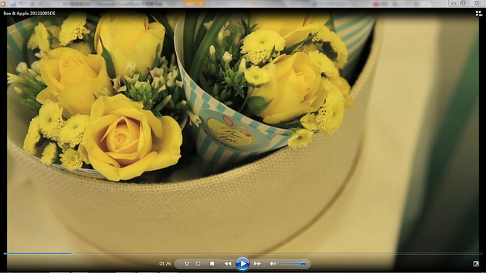
Task: Fast forward to the next track
Action: point(257,264)
